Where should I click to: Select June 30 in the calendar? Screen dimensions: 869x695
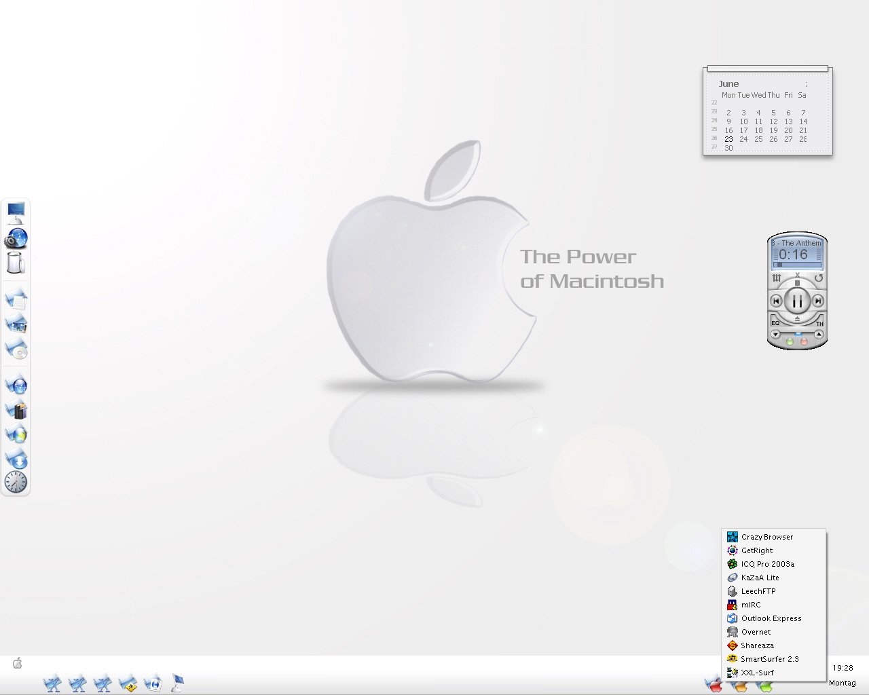coord(728,148)
